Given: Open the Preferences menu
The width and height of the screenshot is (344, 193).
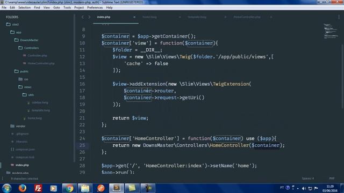Looking at the screenshot, I should pyautogui.click(x=95, y=8).
